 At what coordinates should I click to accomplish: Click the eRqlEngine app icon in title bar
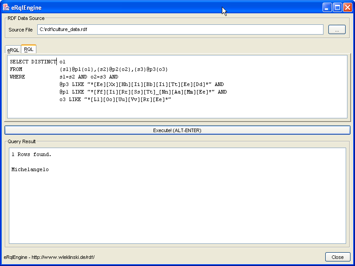coord(6,8)
